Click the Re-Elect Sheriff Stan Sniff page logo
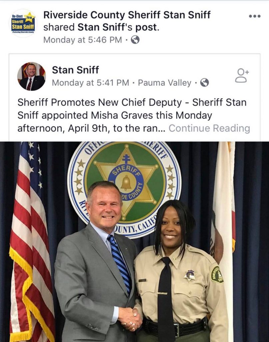 23,23
